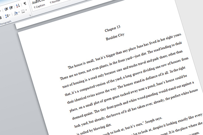
Task: Click the word Joseph in the dialogue line
Action: 150,121
